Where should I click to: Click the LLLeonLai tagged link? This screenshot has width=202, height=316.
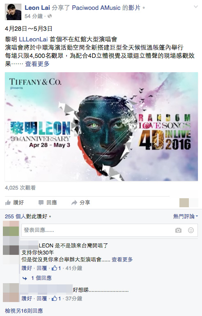tap(33, 39)
